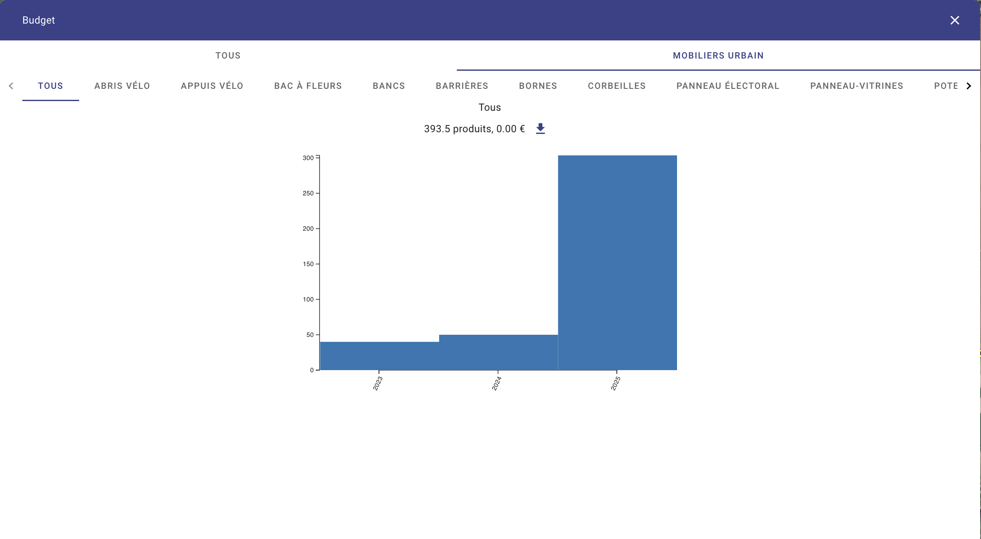Download the budget data export
This screenshot has width=981, height=539.
(540, 129)
